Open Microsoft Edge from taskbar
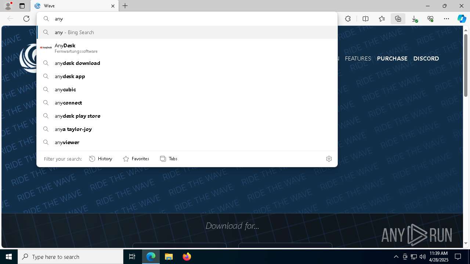This screenshot has width=470, height=264. pyautogui.click(x=151, y=257)
